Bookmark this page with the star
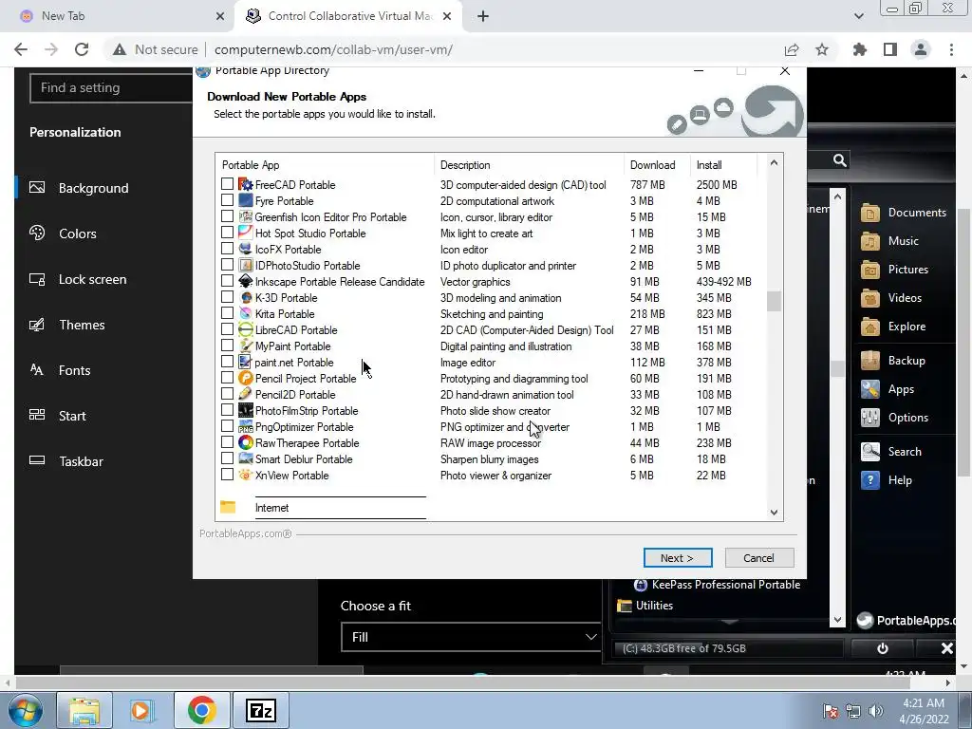 coord(822,49)
